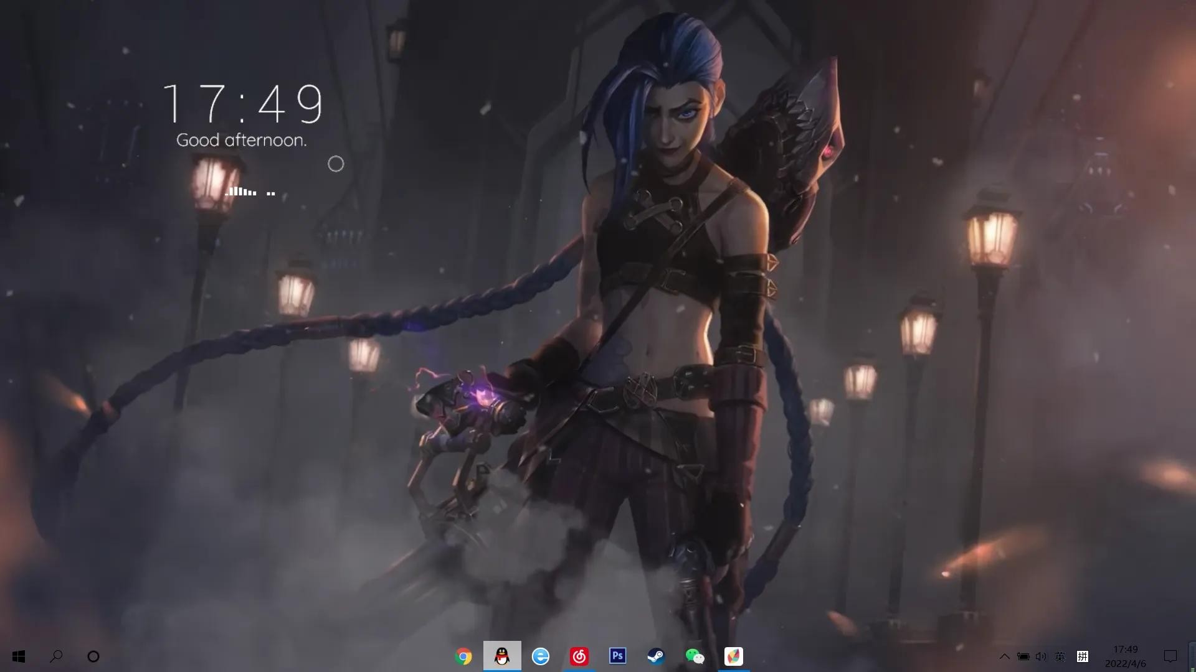The width and height of the screenshot is (1196, 672).
Task: Open WeChat from the taskbar
Action: [695, 656]
